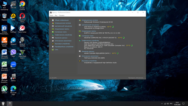Click the volume icon in system tray
The image size is (188, 106).
(x=168, y=104)
